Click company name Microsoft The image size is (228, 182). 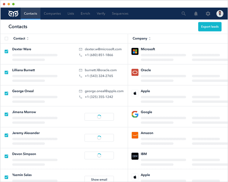click(148, 49)
